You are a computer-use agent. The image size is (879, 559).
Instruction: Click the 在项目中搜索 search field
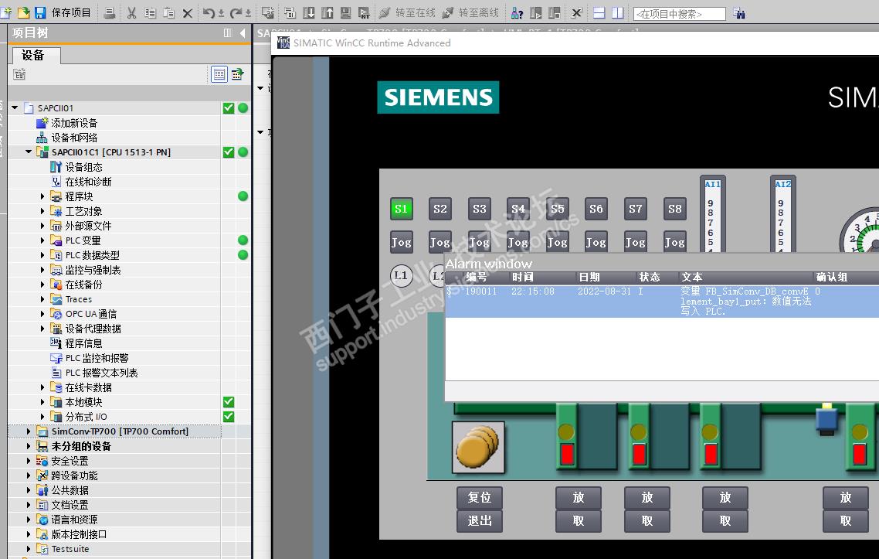click(680, 13)
